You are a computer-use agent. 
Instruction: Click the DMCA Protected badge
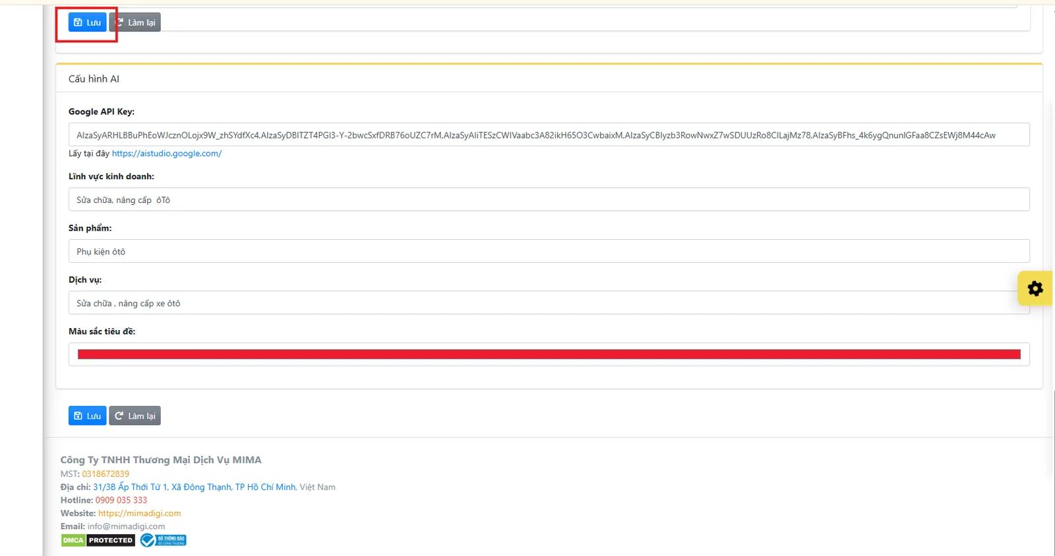[98, 540]
